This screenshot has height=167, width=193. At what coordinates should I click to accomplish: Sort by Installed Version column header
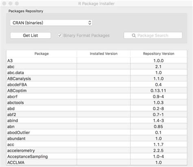pyautogui.click(x=103, y=54)
